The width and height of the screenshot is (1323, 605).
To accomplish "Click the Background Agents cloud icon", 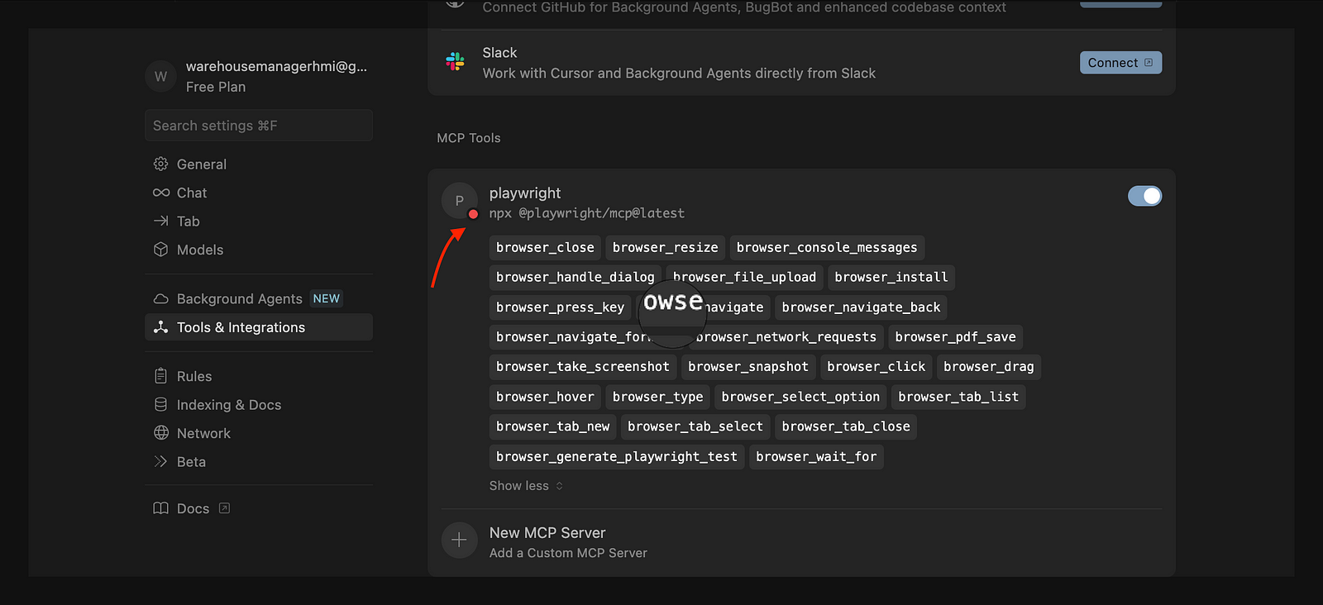I will 160,298.
